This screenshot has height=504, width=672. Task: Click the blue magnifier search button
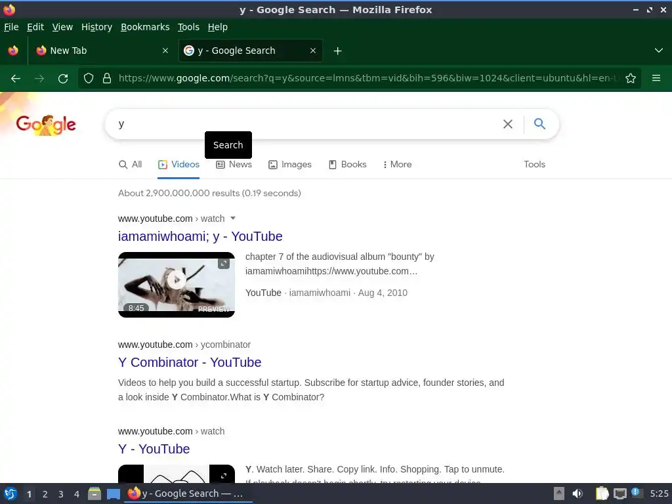click(x=539, y=124)
